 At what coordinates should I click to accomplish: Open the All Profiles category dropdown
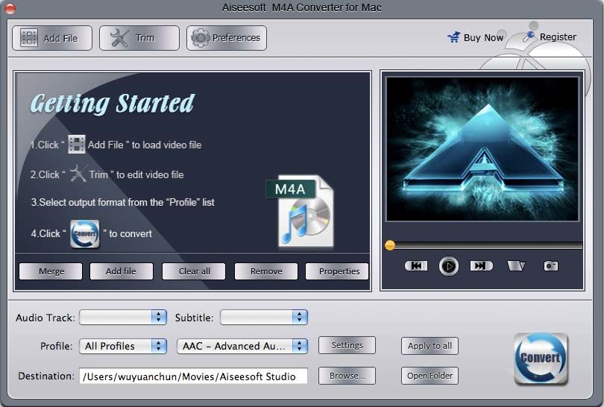pos(123,346)
